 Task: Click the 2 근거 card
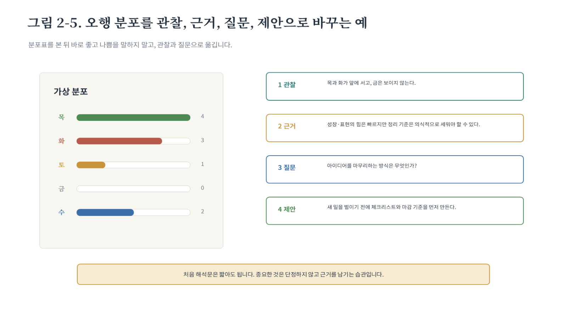[395, 128]
